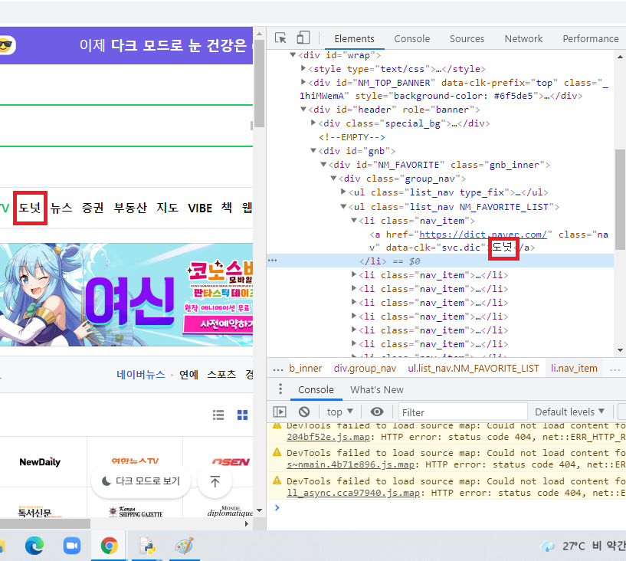626x561 pixels.
Task: Open Chrome from the taskbar
Action: coord(109,546)
